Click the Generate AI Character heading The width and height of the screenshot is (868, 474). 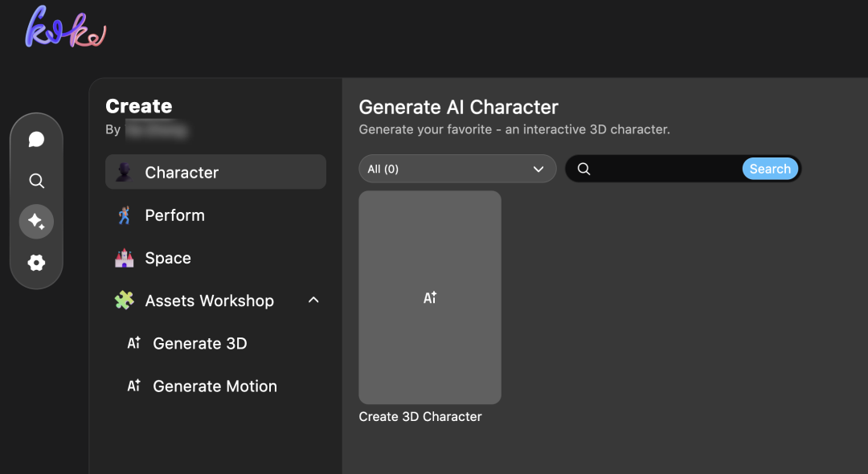click(x=458, y=108)
